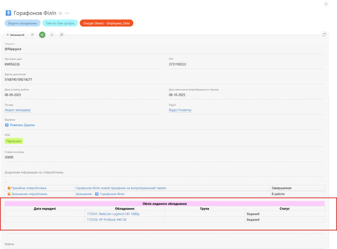Click the fields list icon next to status
337x249 pixels.
[33, 35]
